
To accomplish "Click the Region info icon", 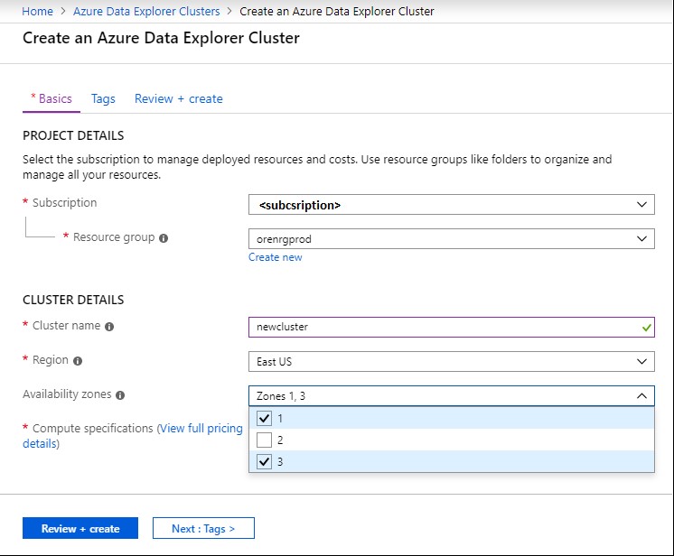I will click(x=78, y=361).
